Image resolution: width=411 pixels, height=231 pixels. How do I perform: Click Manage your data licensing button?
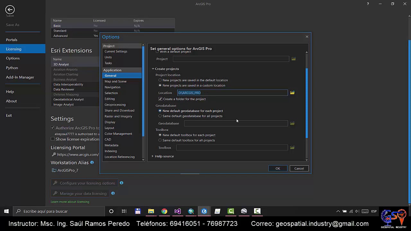pyautogui.click(x=80, y=193)
